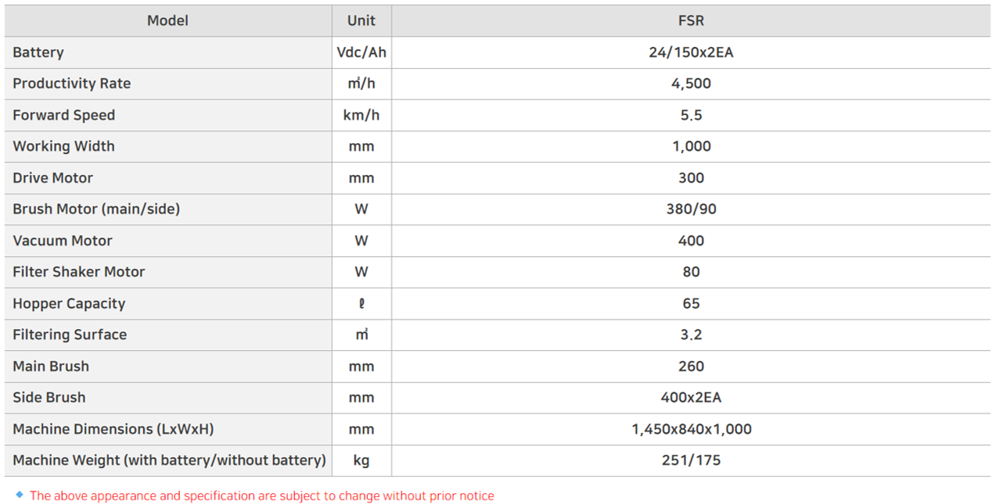Click the machine weight value 251/175

pyautogui.click(x=691, y=460)
